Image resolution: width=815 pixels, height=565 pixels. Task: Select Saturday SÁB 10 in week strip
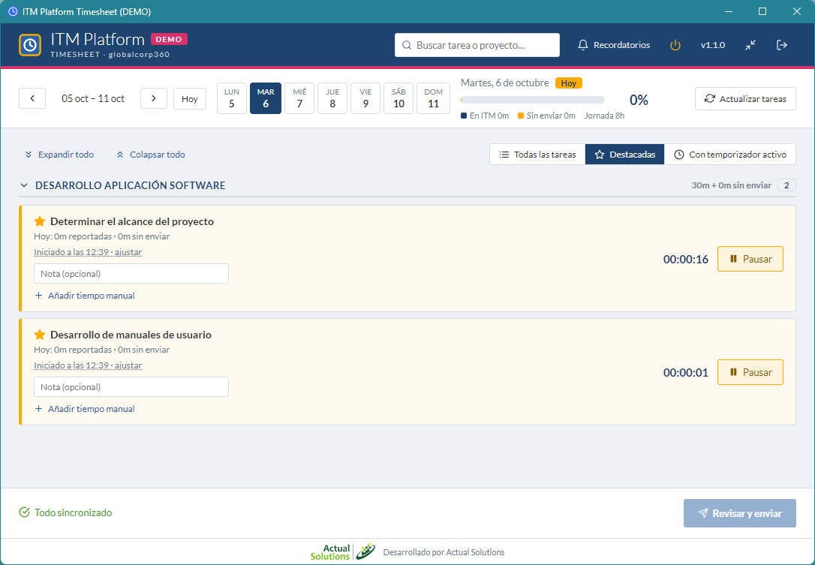click(398, 98)
